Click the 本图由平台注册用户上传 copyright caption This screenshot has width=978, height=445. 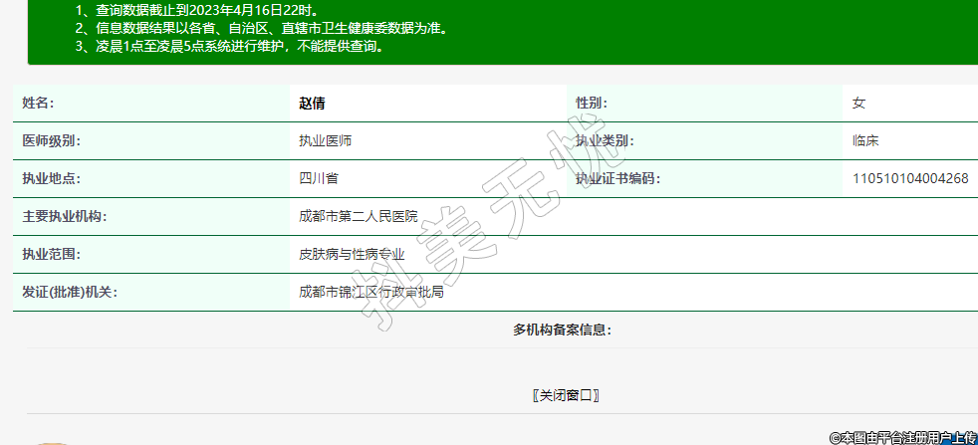[902, 436]
